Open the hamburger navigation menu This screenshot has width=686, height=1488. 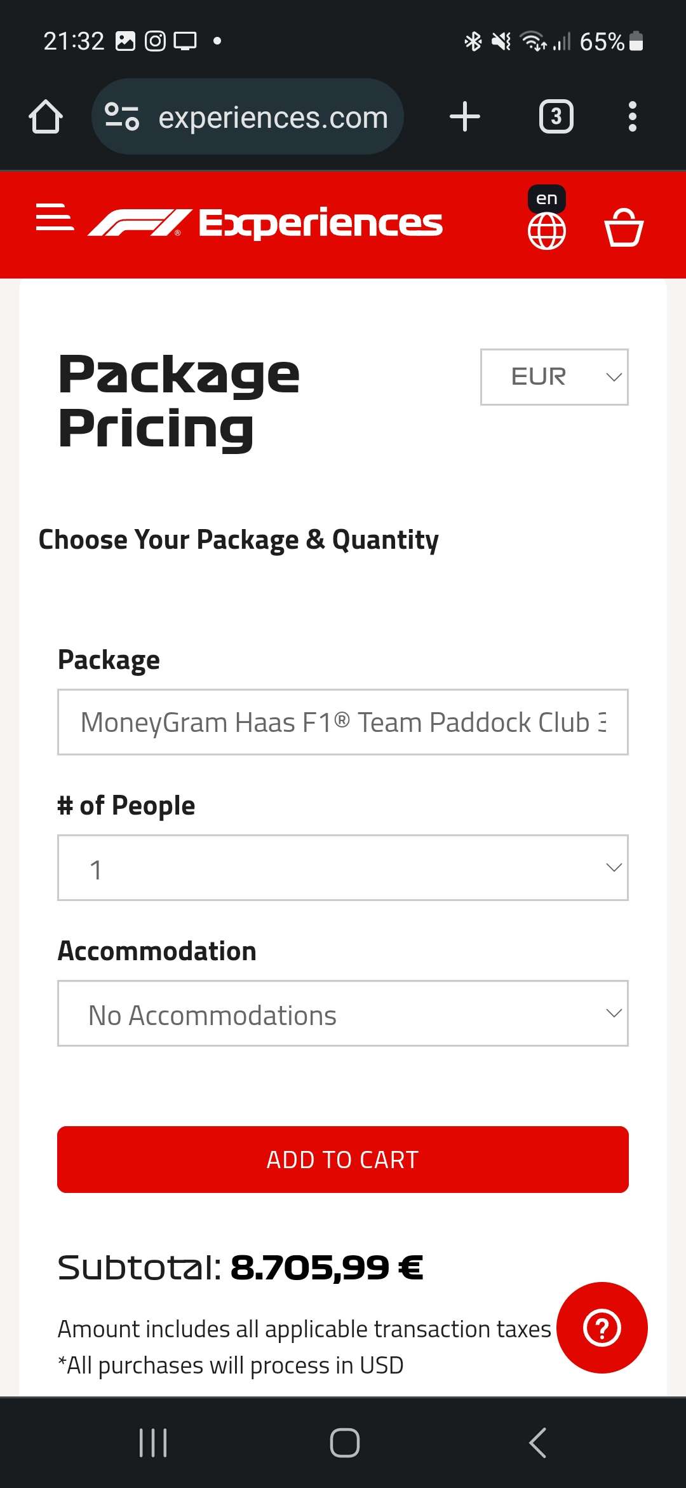point(55,217)
